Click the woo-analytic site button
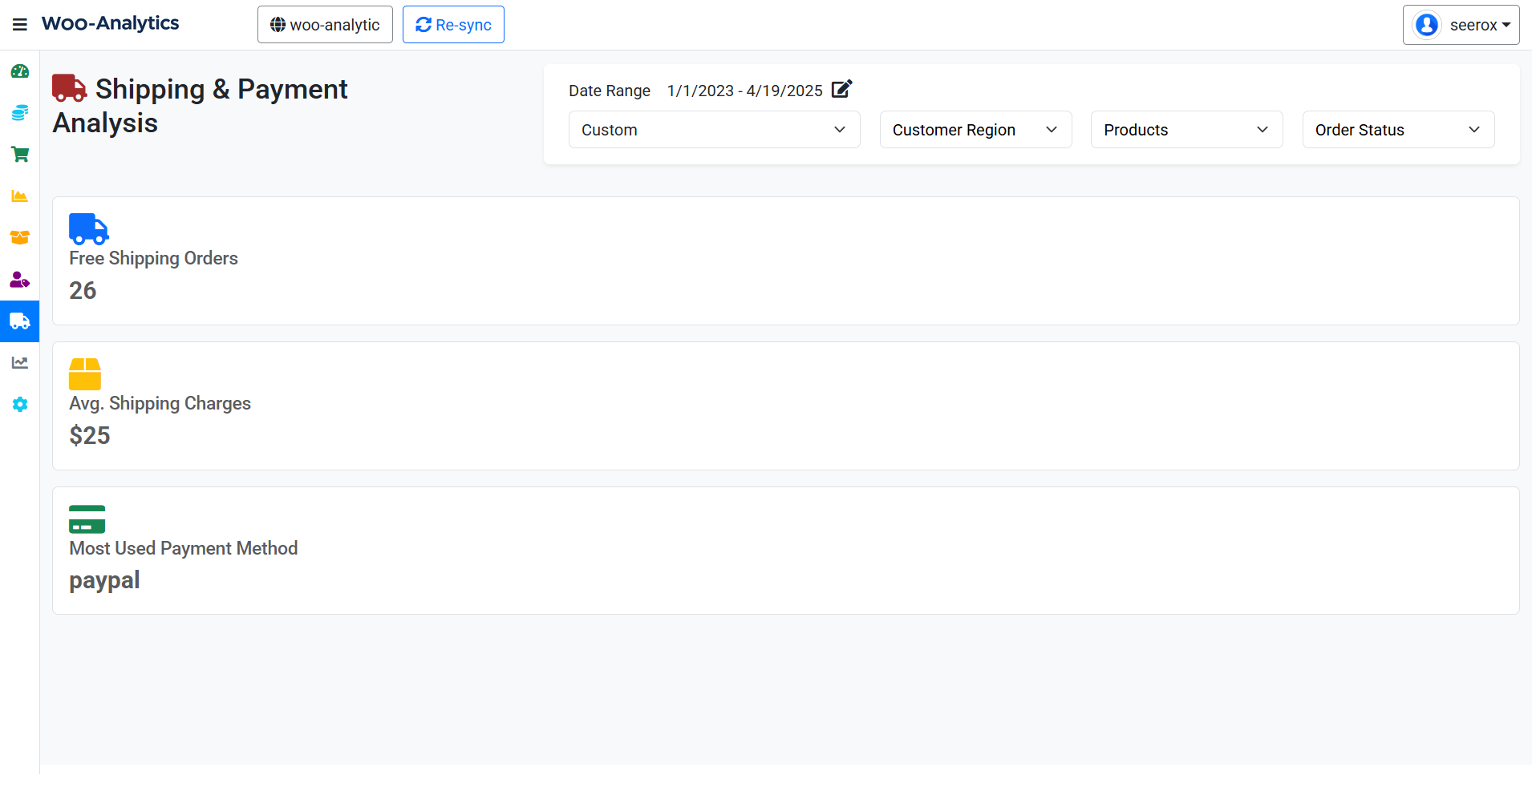This screenshot has width=1532, height=787. (x=324, y=24)
